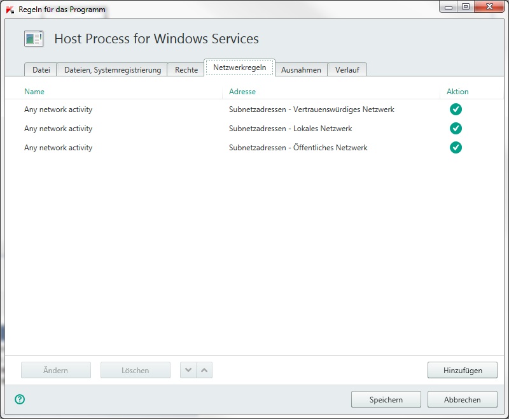Select the rule named 'Any network activity' for Vertrauenswürdiges Netzwerk

pos(58,110)
